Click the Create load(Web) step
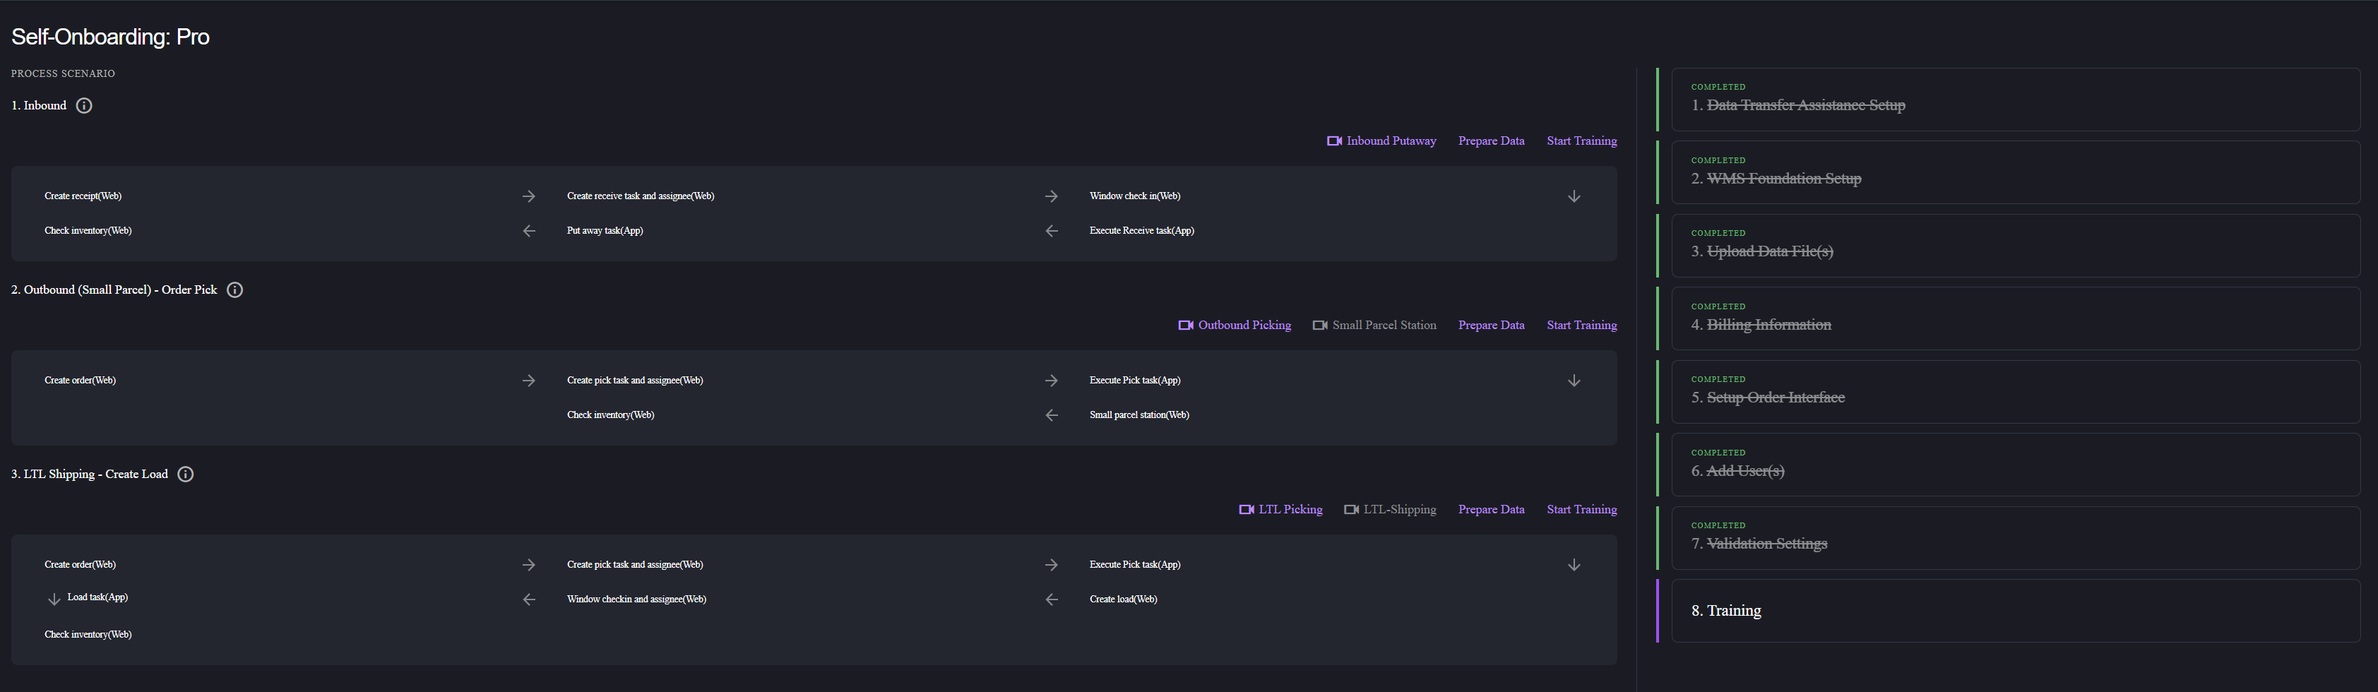The height and width of the screenshot is (692, 2378). pos(1122,599)
